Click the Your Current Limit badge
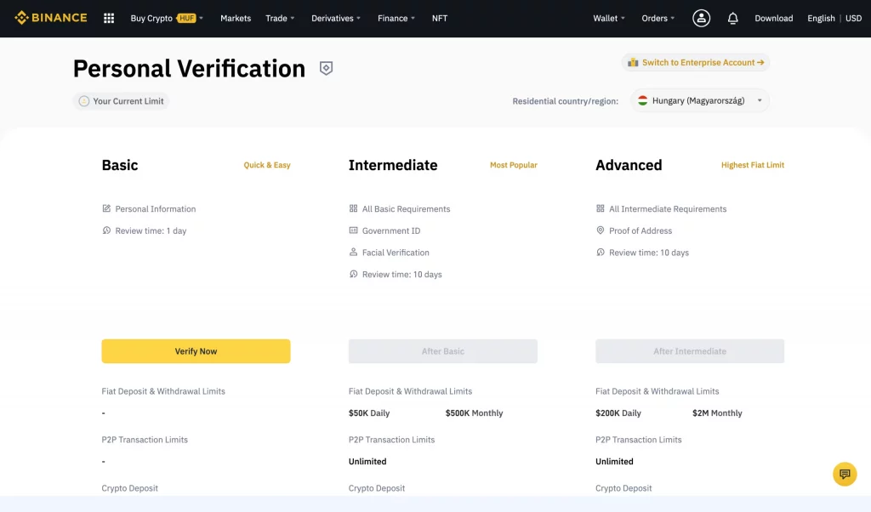Viewport: 871px width, 512px height. (121, 101)
